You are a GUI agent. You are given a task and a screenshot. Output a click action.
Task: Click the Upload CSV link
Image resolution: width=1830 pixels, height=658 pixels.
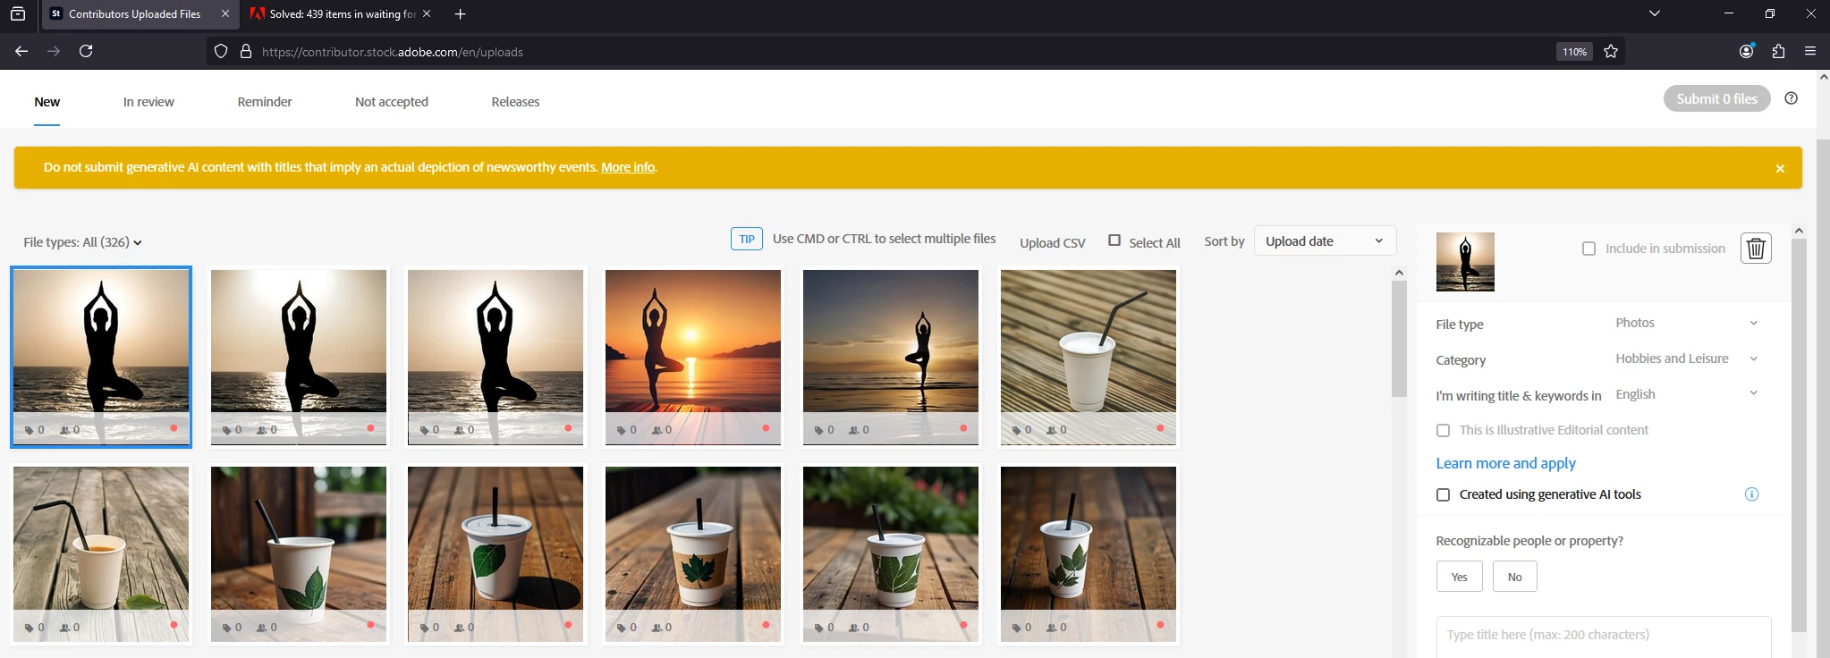[1053, 243]
